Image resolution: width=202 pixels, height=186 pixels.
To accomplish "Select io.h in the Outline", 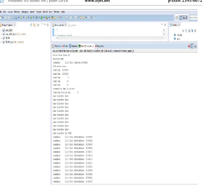I will [177, 39].
